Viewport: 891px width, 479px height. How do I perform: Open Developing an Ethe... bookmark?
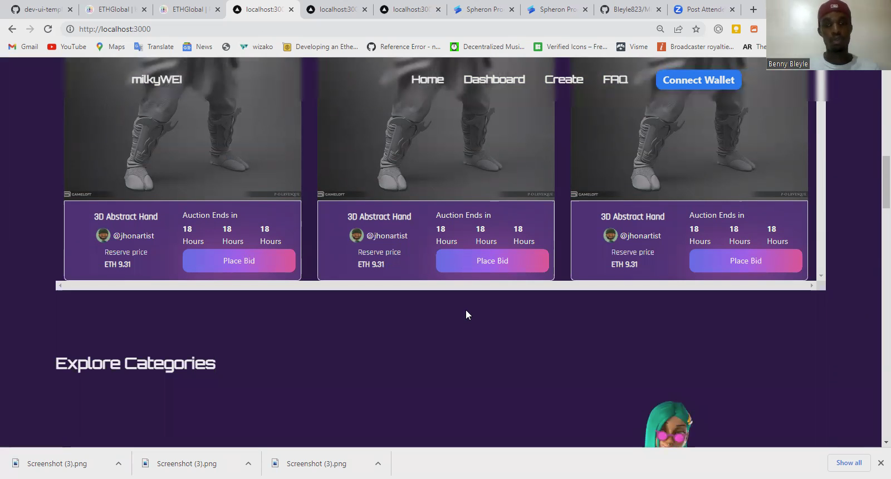(320, 47)
